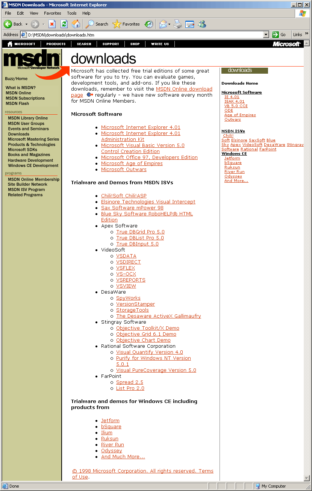
Task: Open the History toolbar icon
Action: point(149,24)
